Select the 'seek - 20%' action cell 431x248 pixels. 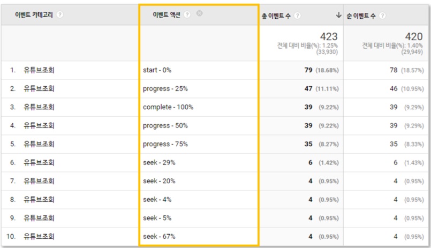tap(159, 181)
